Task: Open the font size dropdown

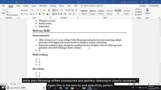Action: pyautogui.click(x=35, y=10)
